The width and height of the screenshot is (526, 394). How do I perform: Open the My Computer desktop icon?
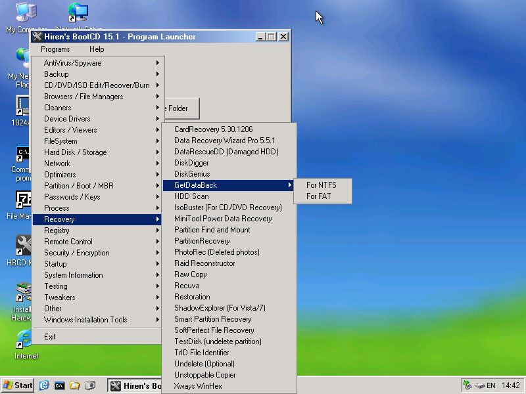click(26, 12)
